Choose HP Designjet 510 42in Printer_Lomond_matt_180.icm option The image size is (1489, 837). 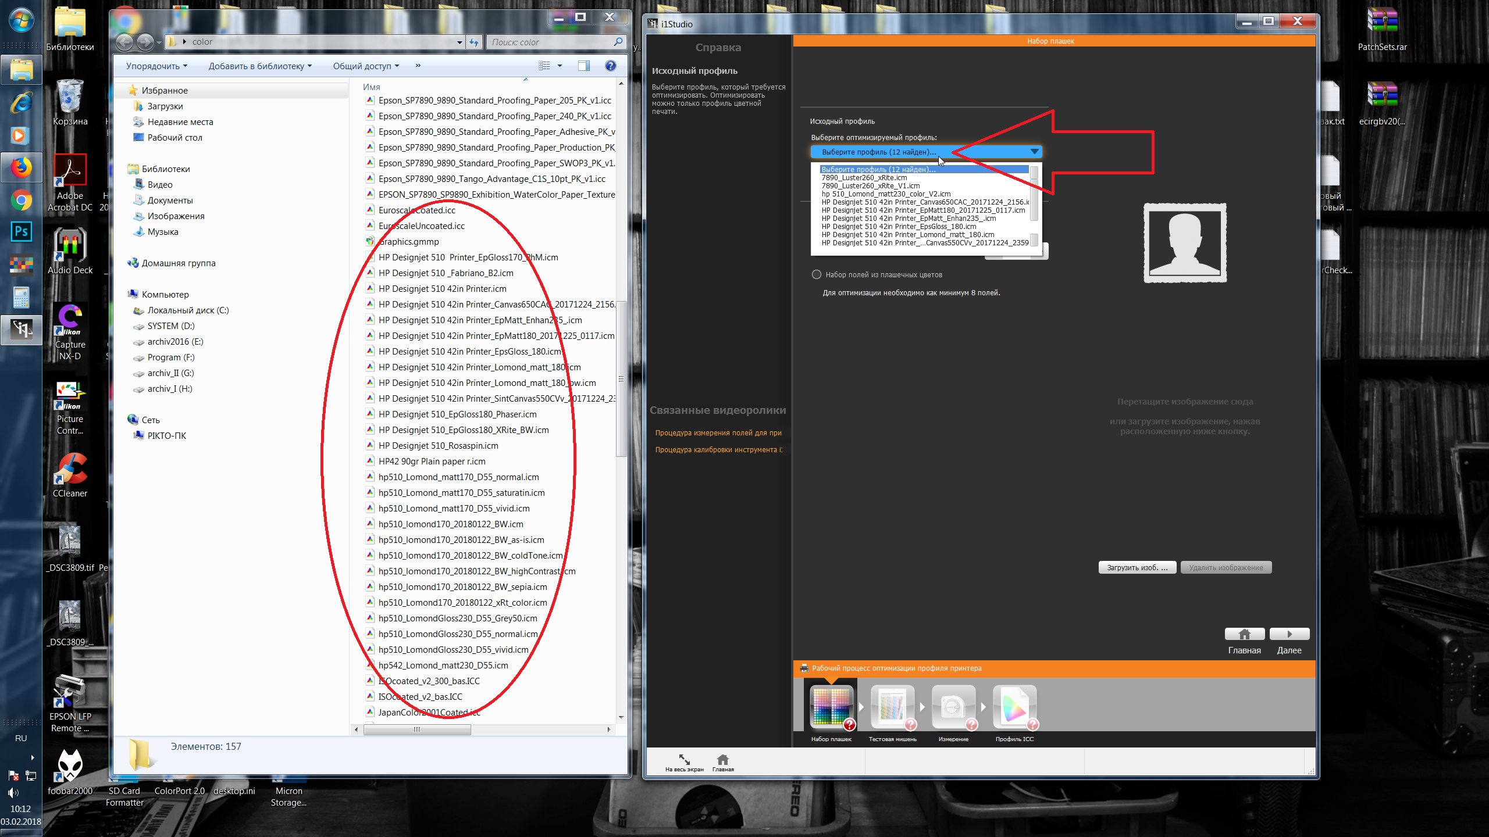[908, 235]
